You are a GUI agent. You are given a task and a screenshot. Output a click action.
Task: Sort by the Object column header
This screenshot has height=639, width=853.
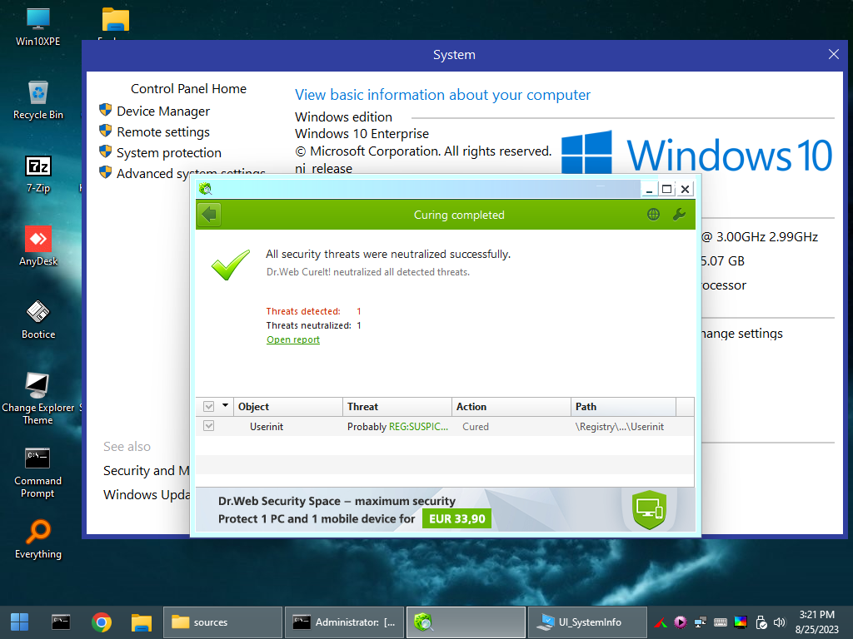tap(287, 406)
